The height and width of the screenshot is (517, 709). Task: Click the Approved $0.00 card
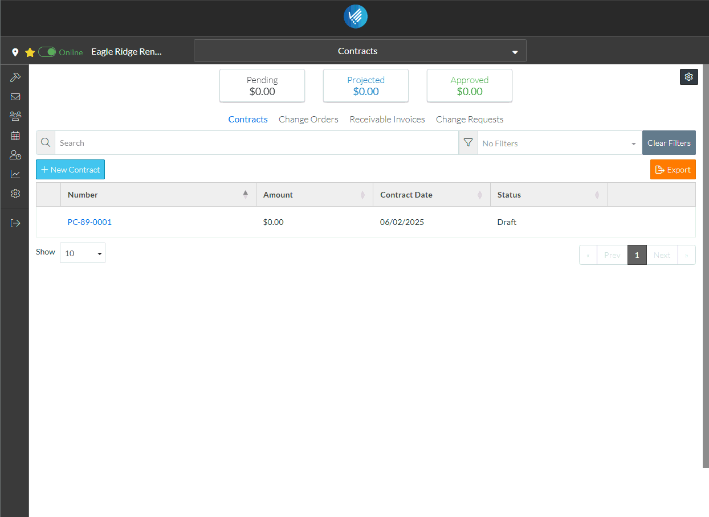(x=470, y=86)
